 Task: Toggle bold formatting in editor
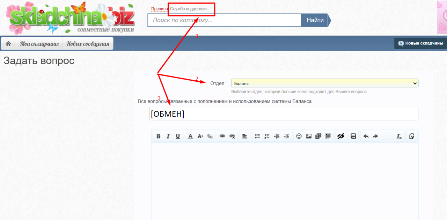[159, 136]
